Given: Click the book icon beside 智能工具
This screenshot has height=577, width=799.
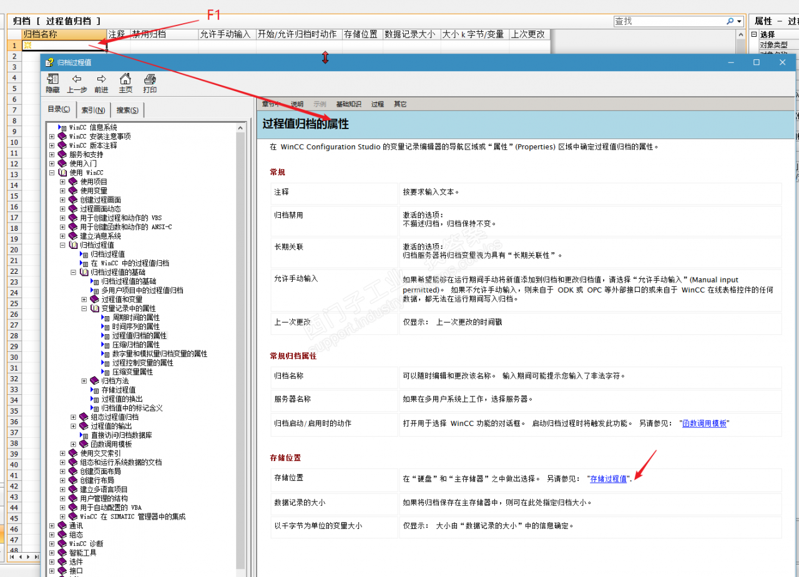Looking at the screenshot, I should pyautogui.click(x=62, y=553).
